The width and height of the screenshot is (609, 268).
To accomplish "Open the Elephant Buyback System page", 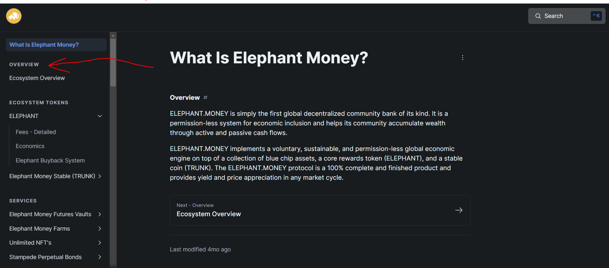I will 50,161.
